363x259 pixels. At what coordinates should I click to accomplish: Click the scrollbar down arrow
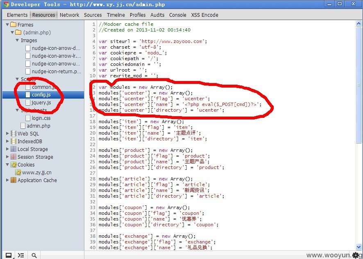tap(358, 247)
